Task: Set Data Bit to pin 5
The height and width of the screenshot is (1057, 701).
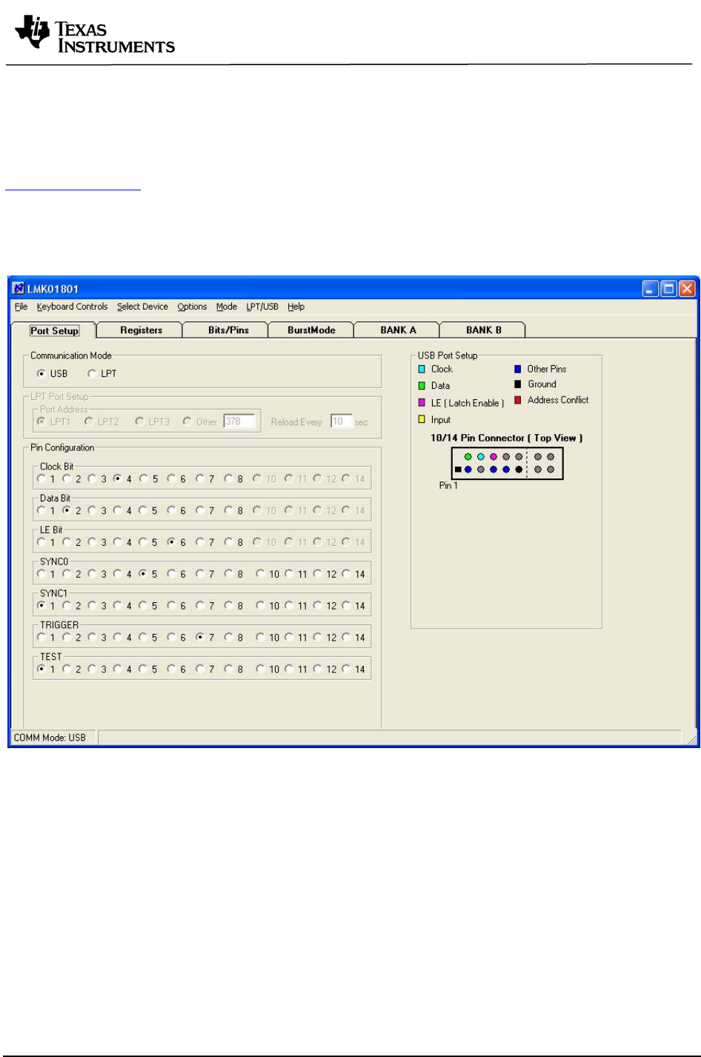Action: [x=143, y=510]
